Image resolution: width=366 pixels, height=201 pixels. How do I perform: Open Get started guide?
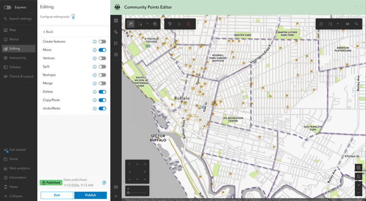click(x=18, y=150)
